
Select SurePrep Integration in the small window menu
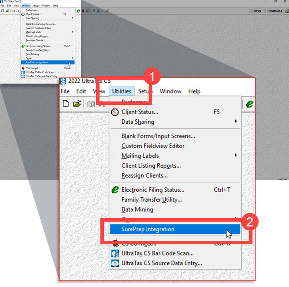48,62
